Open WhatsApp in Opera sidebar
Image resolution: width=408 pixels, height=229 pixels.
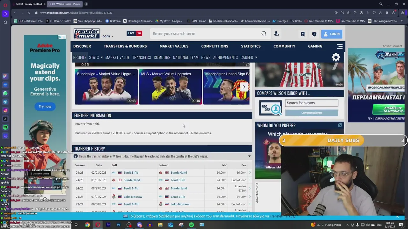(5, 94)
